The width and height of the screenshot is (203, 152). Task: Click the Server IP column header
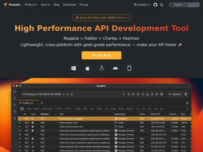click(x=159, y=114)
